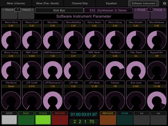168x126 pixels.
Task: Toggle the metronome CLICK button
Action: tap(125, 118)
